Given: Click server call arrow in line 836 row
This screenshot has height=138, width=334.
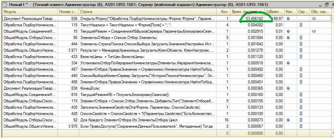Looking at the screenshot, I should coord(314,19).
